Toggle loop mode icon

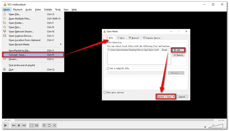pyautogui.click(x=49, y=125)
